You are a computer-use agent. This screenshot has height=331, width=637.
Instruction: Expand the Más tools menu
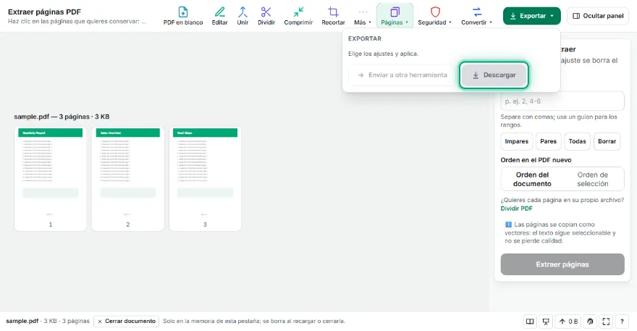click(363, 16)
